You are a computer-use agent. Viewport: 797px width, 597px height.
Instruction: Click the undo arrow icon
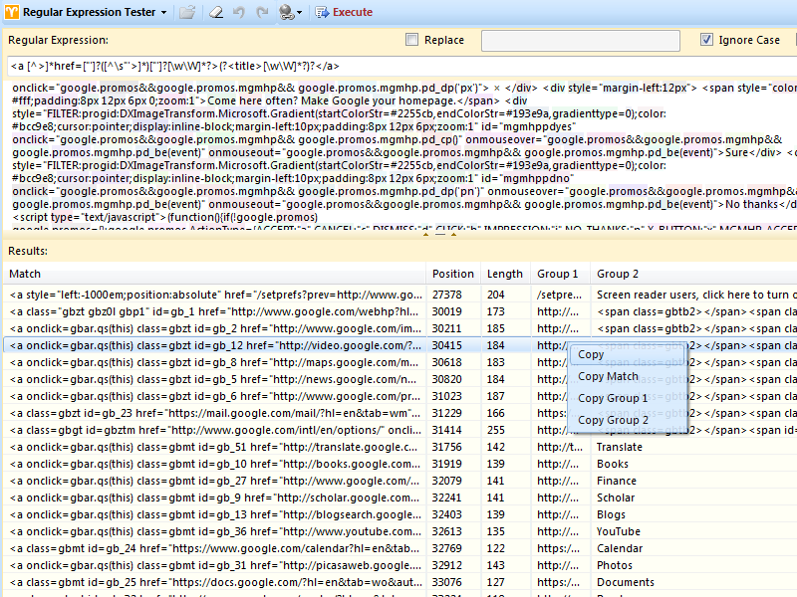pos(239,12)
